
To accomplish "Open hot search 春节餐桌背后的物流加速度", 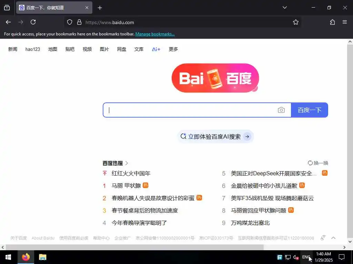I will pyautogui.click(x=145, y=210).
